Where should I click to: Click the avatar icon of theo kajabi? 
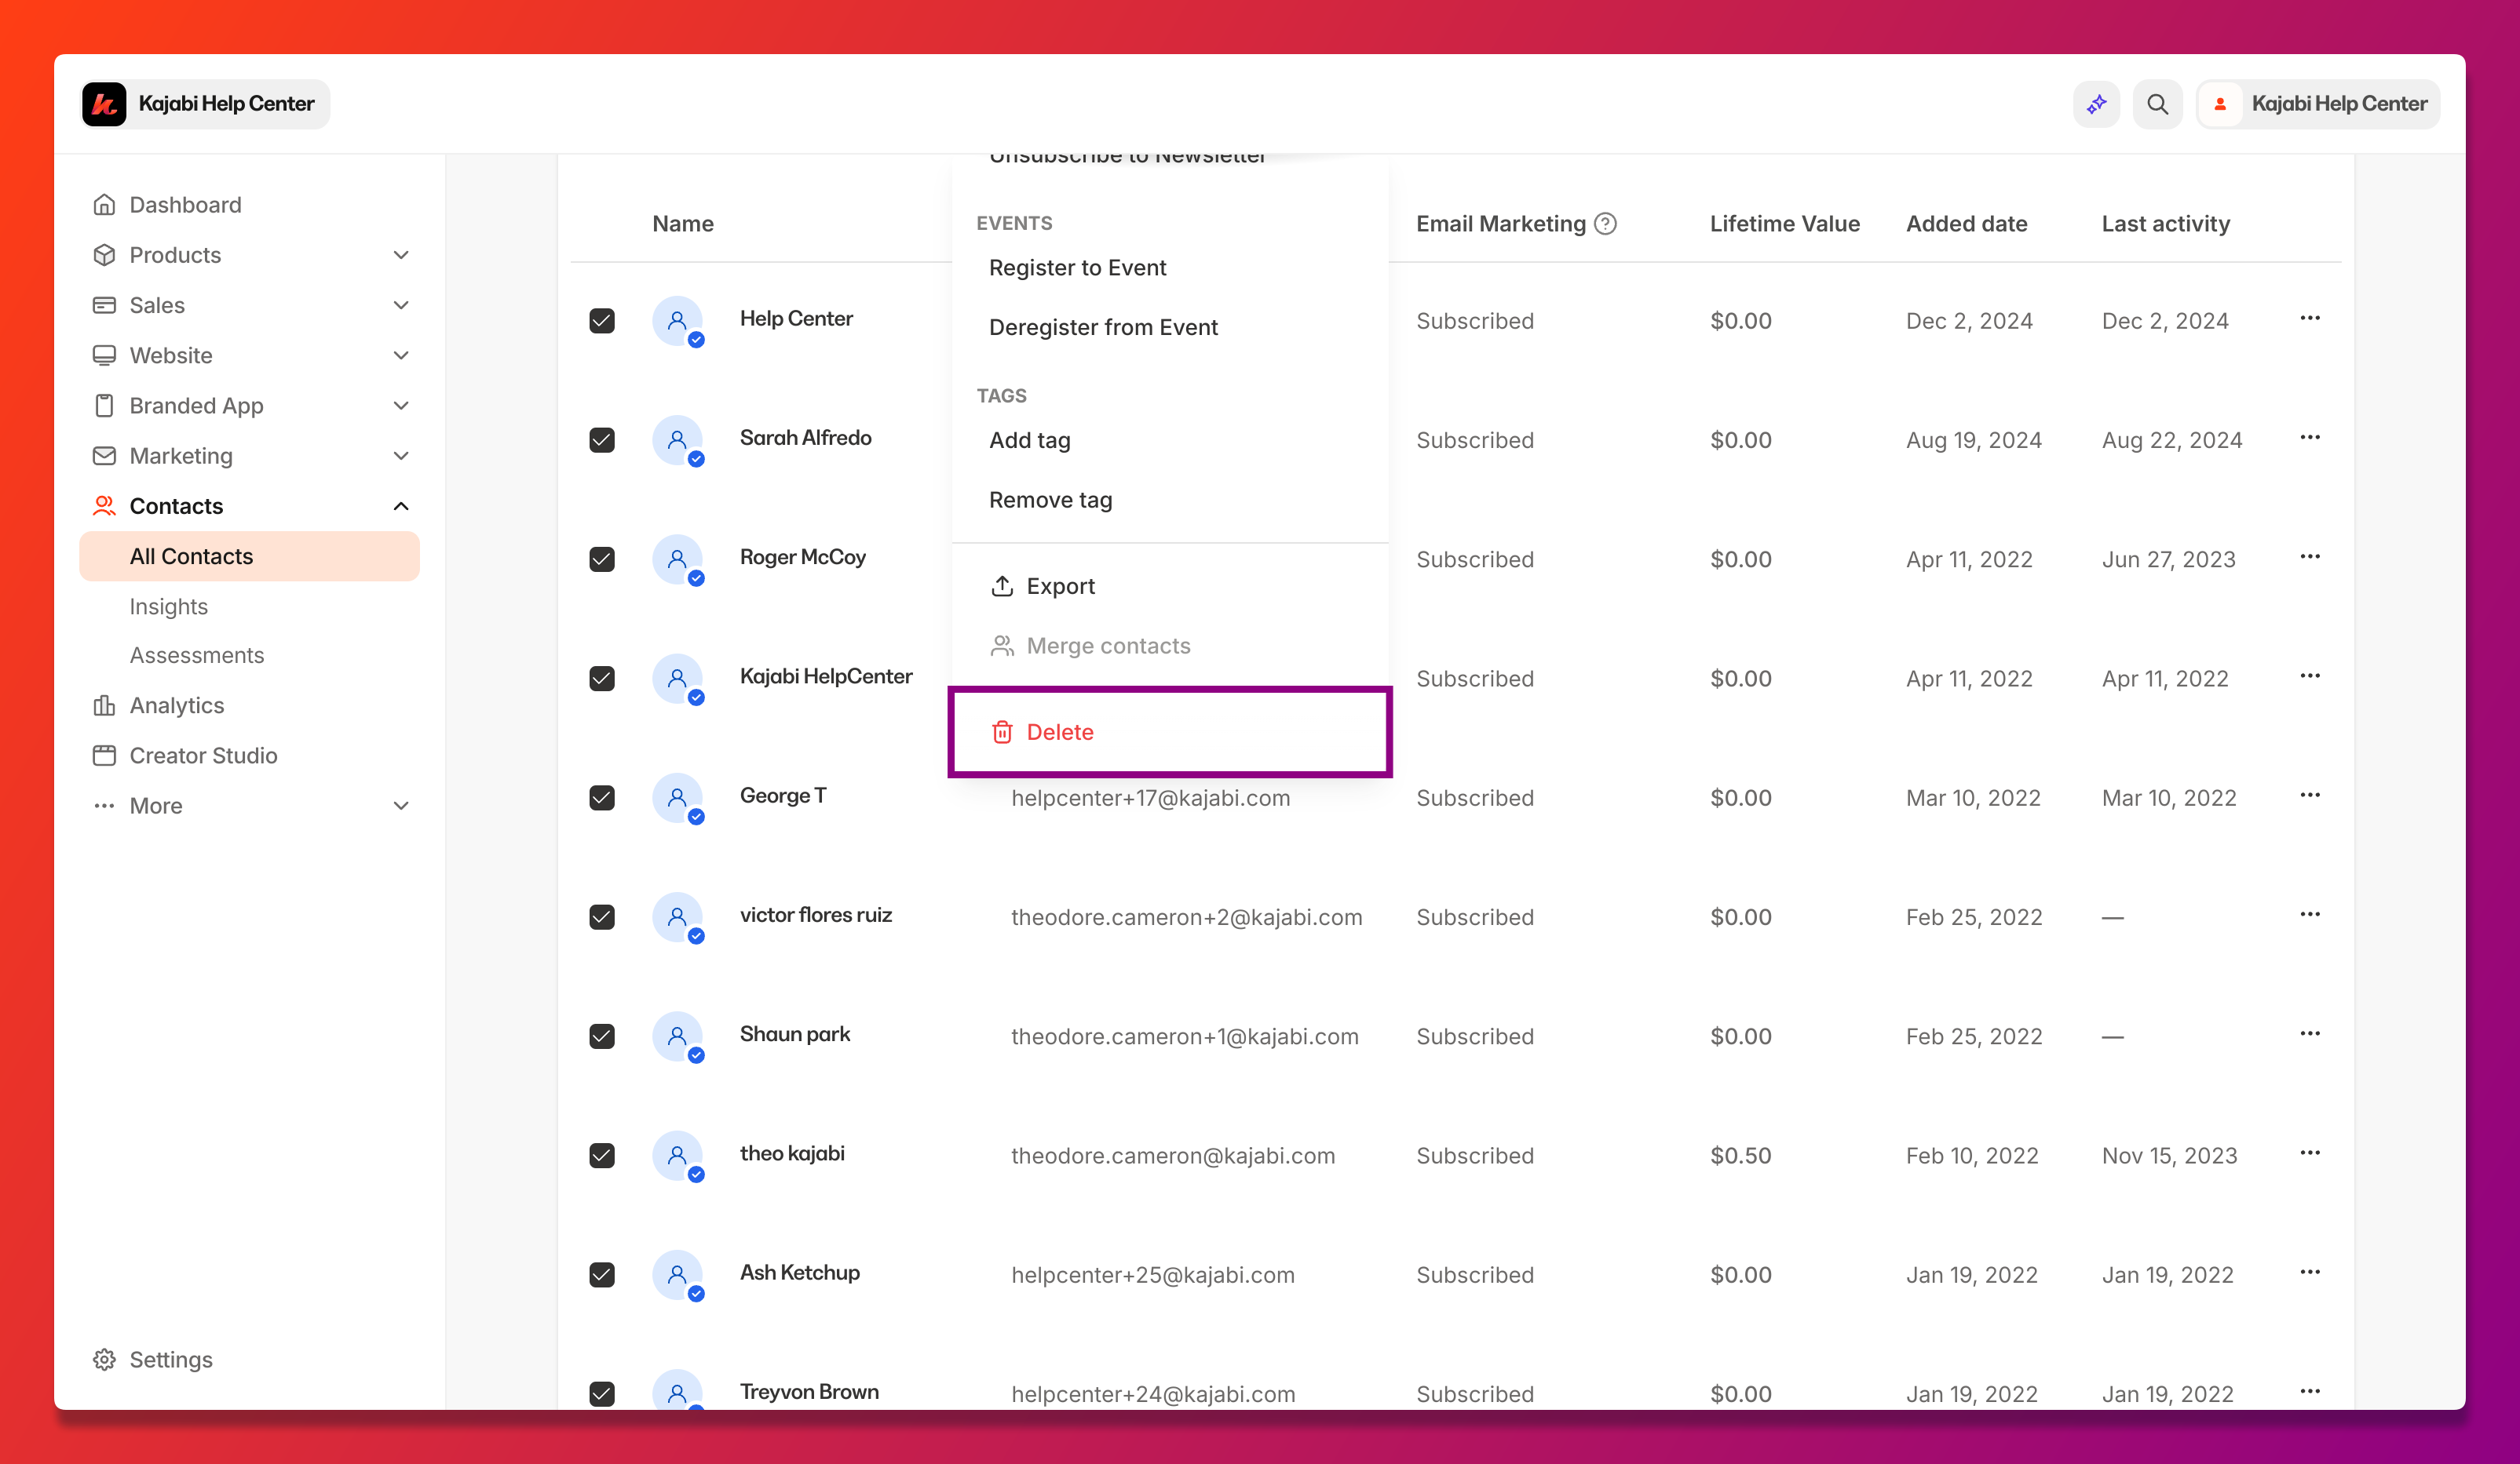[x=678, y=1155]
